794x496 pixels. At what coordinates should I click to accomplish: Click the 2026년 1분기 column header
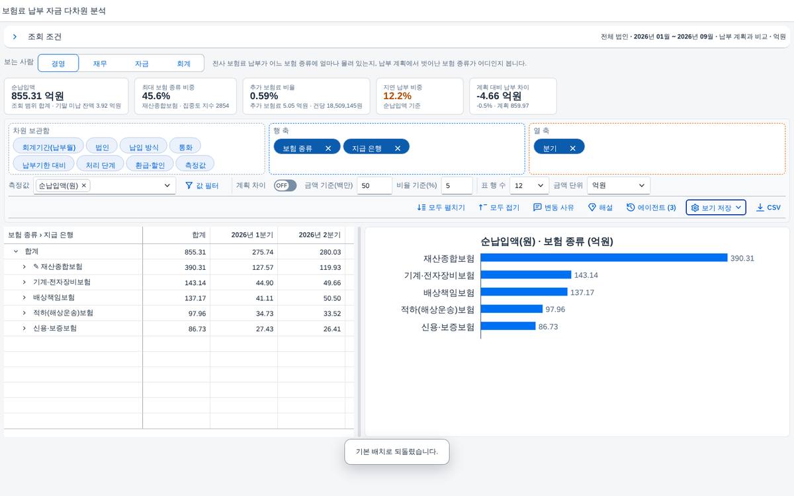pyautogui.click(x=243, y=235)
